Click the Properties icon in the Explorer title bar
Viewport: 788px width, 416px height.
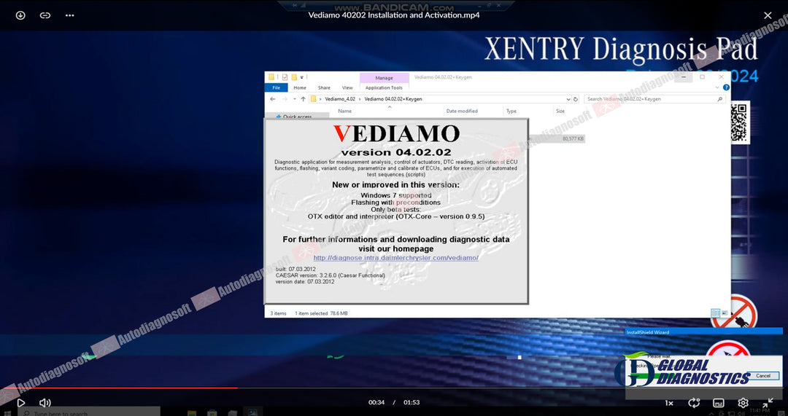[x=285, y=77]
